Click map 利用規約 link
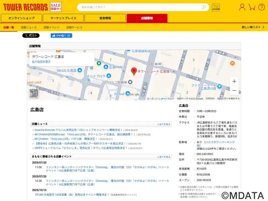Image resolution: width=268 pixels, height=201 pixels. (210, 98)
